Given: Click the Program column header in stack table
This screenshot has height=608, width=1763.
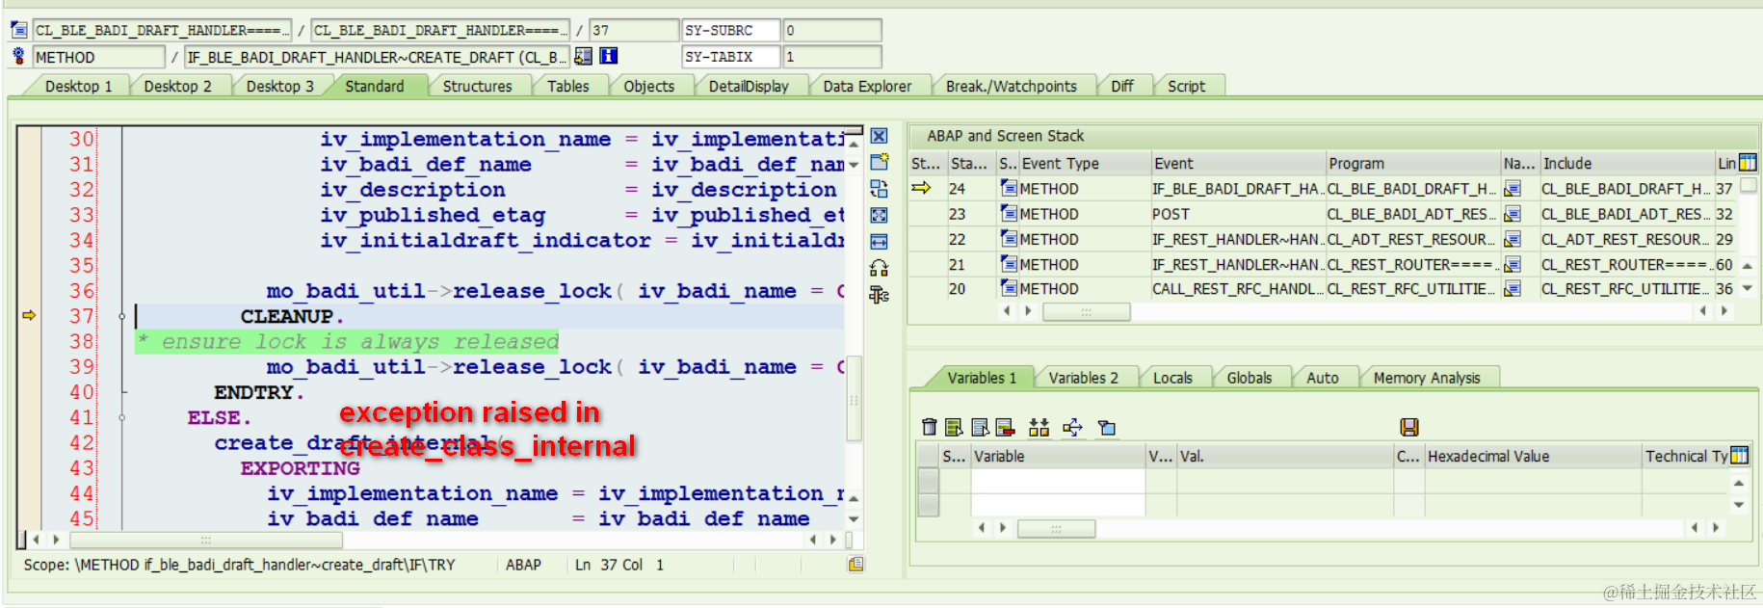Looking at the screenshot, I should (1412, 163).
